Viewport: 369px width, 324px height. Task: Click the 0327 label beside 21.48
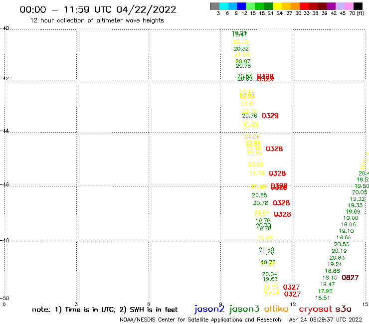coord(292,294)
